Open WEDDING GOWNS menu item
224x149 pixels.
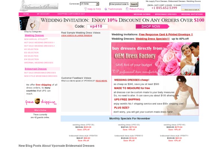click(142, 14)
